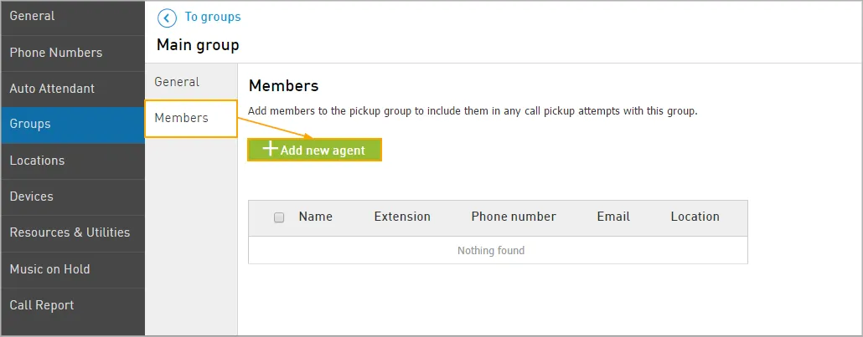Go to Phone Numbers section
Image resolution: width=863 pixels, height=337 pixels.
pos(73,53)
